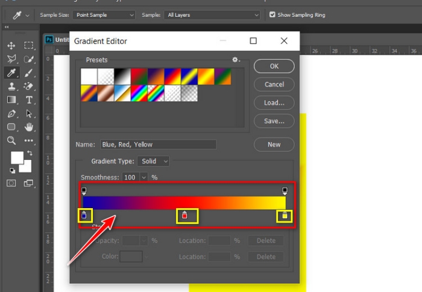Click the foreground color swatch
The width and height of the screenshot is (422, 292).
point(17,157)
